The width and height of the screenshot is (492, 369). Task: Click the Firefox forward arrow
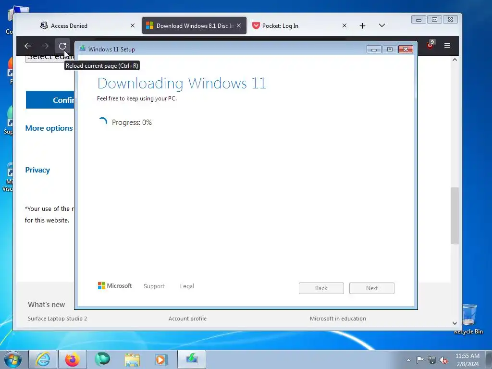(45, 46)
